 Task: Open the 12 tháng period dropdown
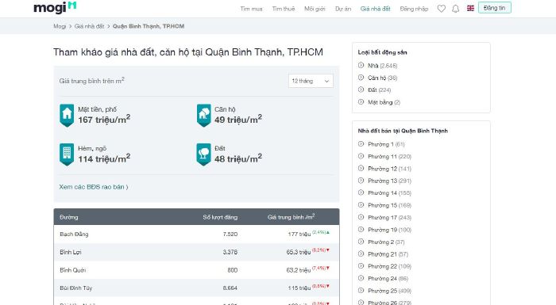311,81
